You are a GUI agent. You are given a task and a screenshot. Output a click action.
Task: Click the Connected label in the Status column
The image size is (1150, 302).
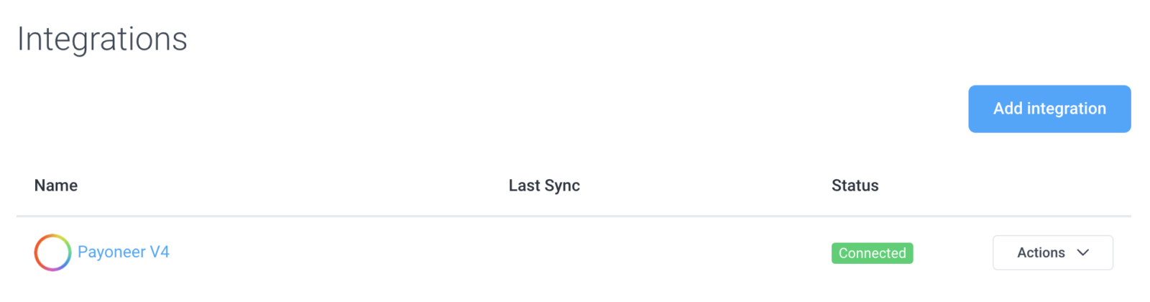click(872, 253)
